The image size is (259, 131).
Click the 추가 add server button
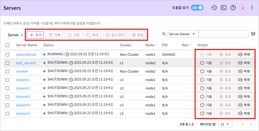35,35
